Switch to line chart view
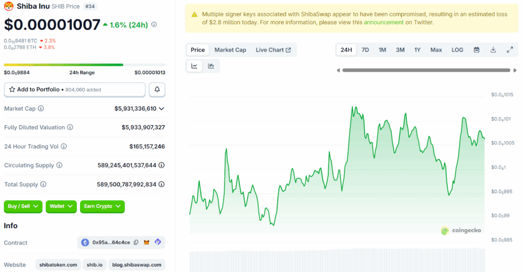 tap(195, 66)
